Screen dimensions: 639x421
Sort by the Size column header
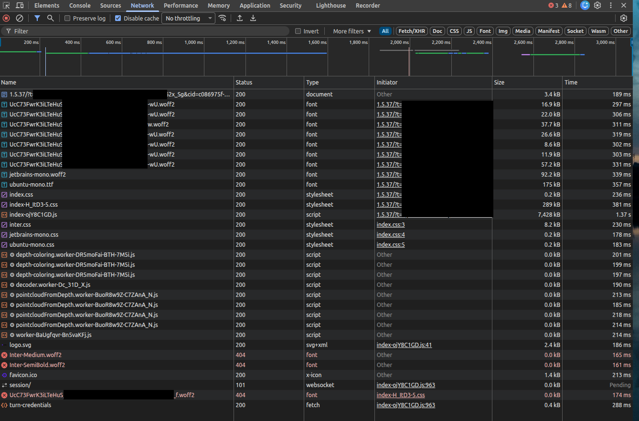pyautogui.click(x=527, y=83)
